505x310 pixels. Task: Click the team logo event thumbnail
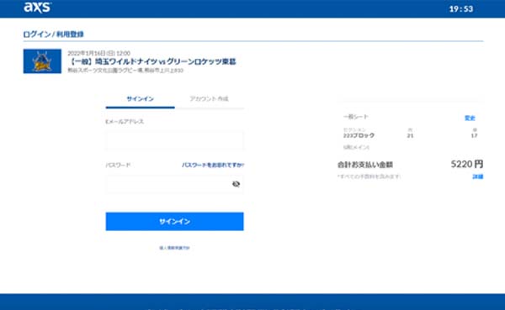pyautogui.click(x=42, y=61)
